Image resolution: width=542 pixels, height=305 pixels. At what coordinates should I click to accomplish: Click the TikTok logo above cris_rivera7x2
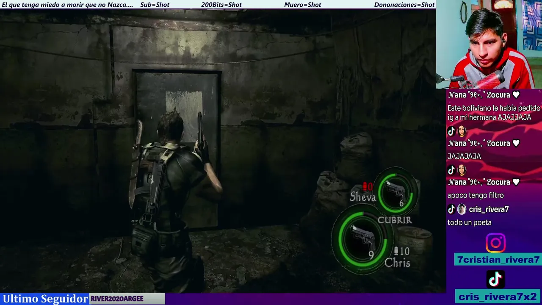[x=495, y=279]
